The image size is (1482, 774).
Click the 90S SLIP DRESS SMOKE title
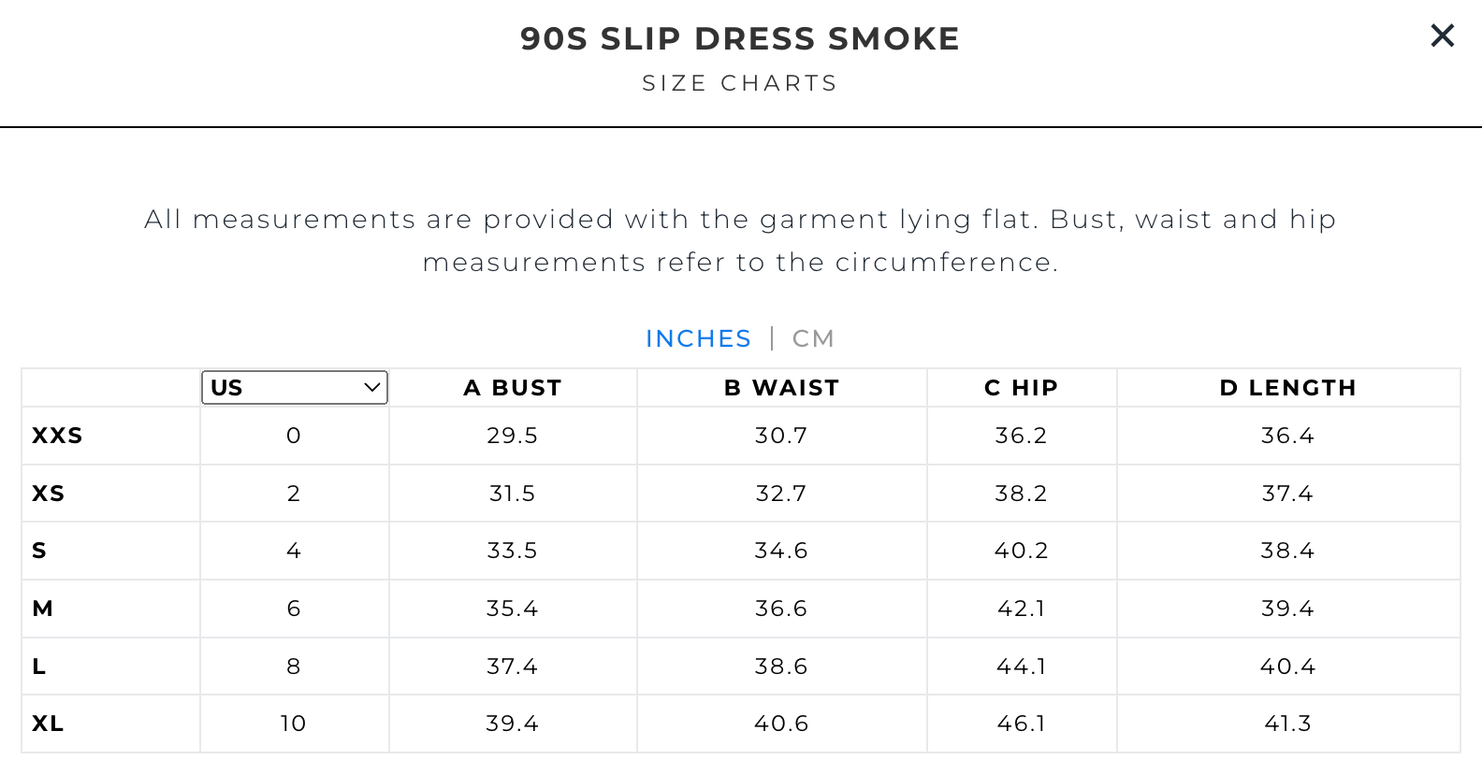[740, 39]
